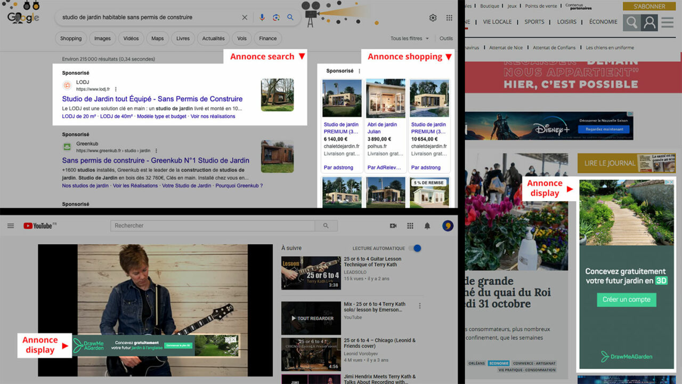Open the YouTube video creation camera icon
The height and width of the screenshot is (384, 682).
393,226
